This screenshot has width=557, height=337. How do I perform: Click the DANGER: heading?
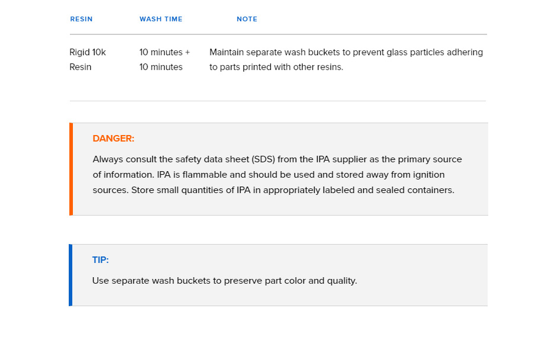113,139
